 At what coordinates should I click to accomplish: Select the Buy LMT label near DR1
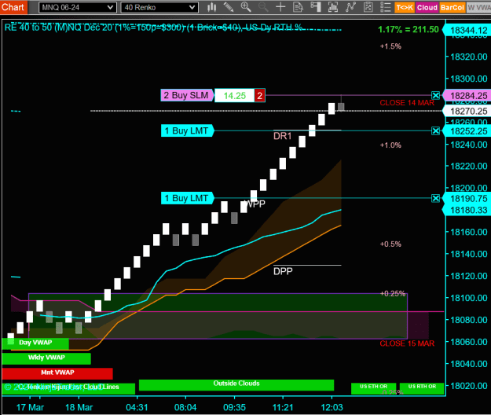click(187, 130)
